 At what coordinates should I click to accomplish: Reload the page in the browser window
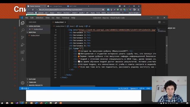[33, 10]
